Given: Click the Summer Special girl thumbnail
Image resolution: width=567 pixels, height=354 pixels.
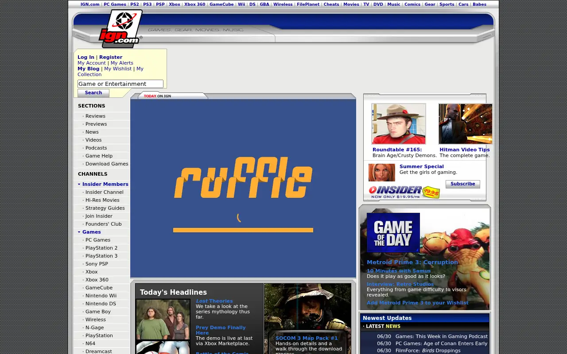Looking at the screenshot, I should point(381,173).
